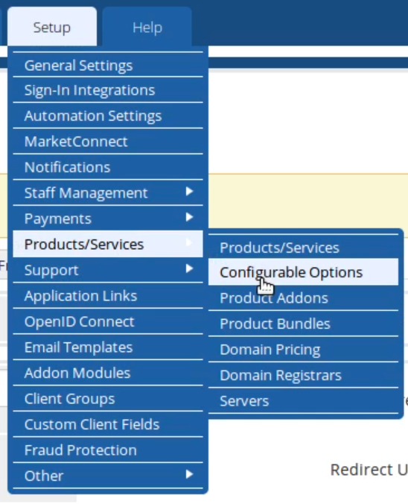Expand the Other submenu arrow
Image resolution: width=408 pixels, height=504 pixels.
[x=189, y=474]
